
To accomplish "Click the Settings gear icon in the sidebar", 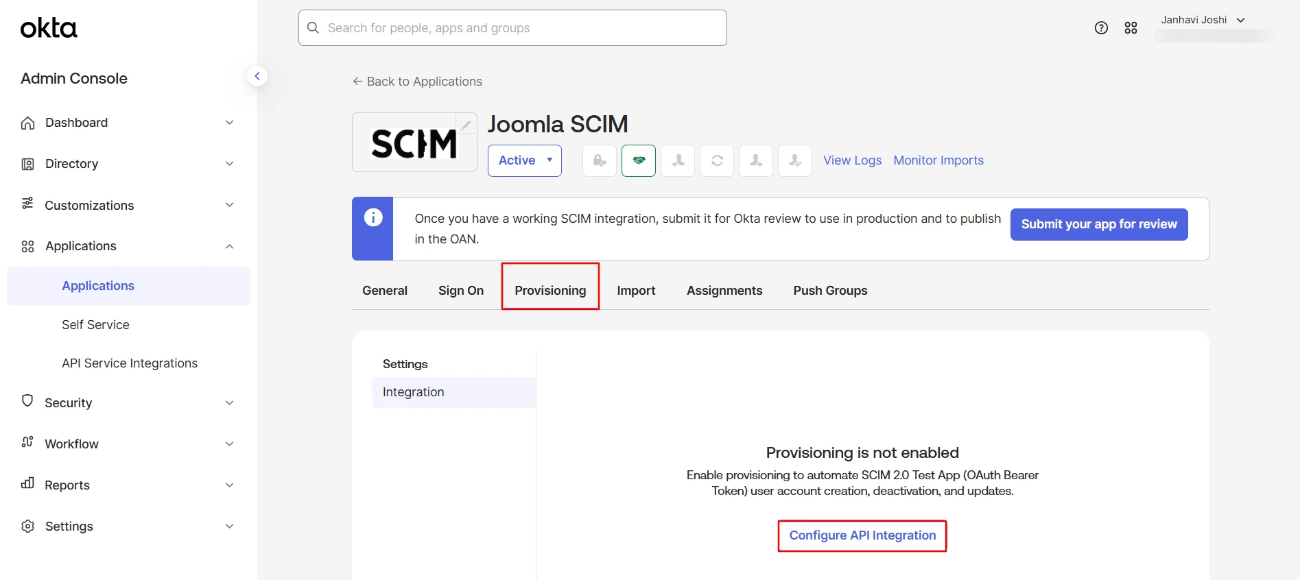I will coord(27,527).
